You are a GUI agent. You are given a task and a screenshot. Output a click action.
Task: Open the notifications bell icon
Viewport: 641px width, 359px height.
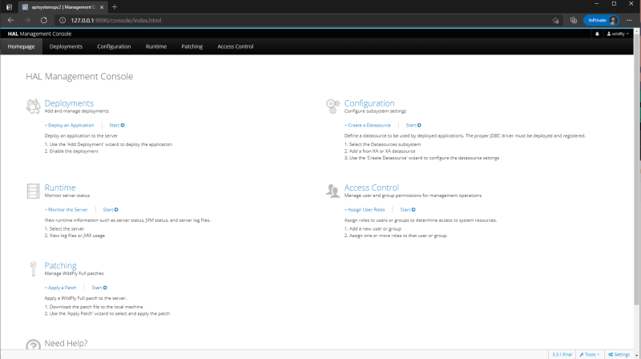point(597,34)
